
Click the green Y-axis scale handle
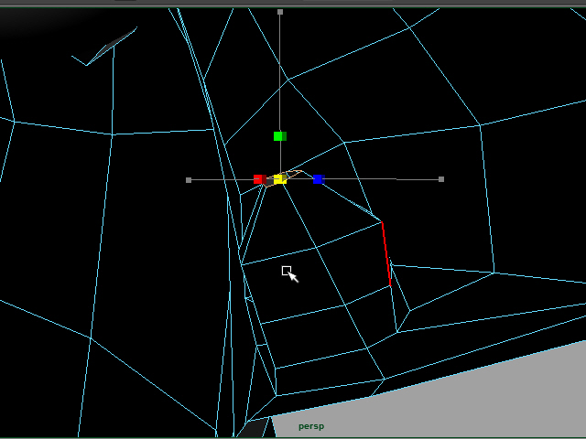[280, 136]
